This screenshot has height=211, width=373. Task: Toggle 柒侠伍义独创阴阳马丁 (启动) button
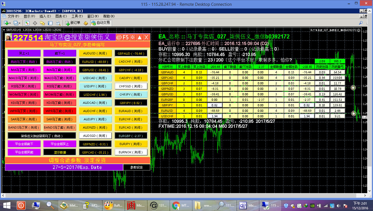42,136
